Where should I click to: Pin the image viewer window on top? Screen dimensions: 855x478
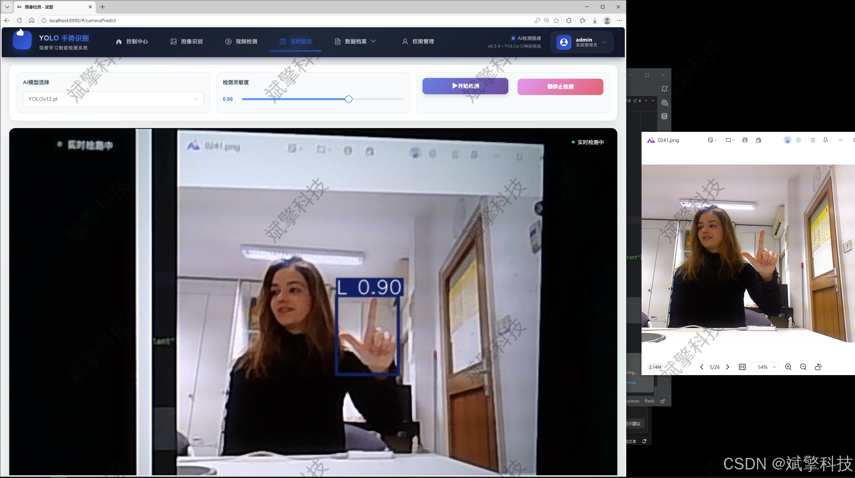[x=825, y=140]
